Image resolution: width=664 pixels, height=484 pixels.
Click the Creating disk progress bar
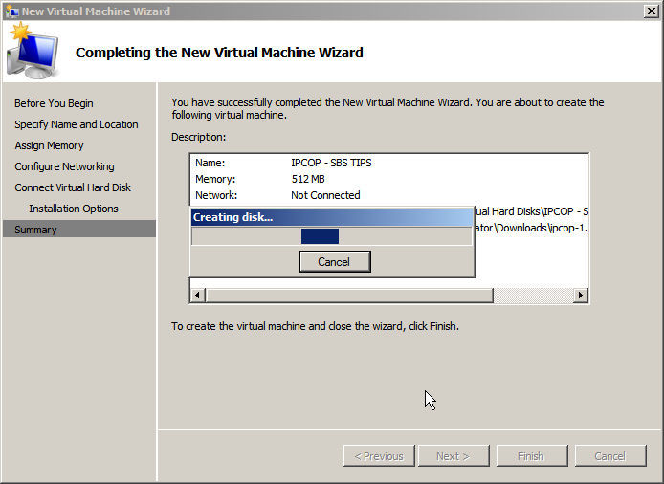pyautogui.click(x=332, y=236)
